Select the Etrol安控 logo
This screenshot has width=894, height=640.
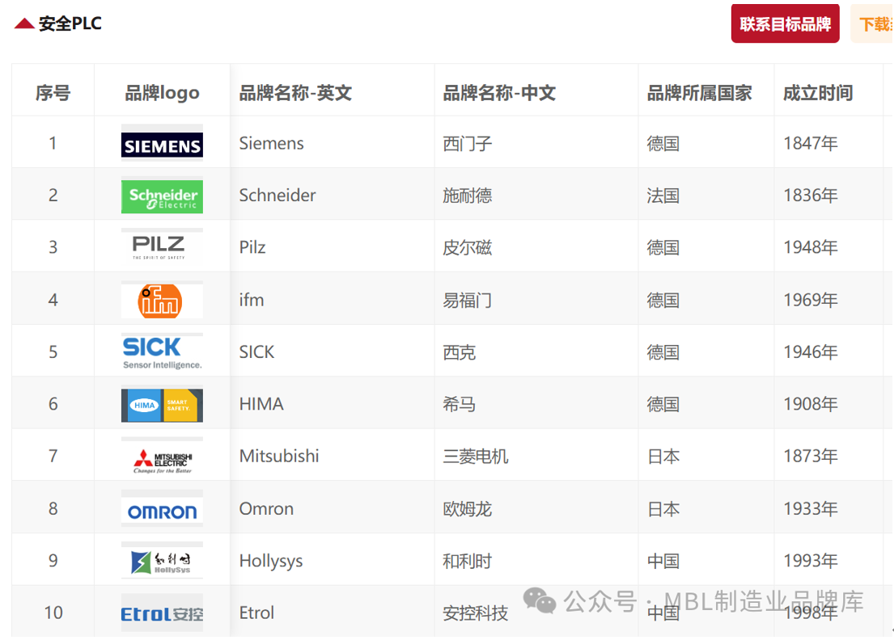162,613
